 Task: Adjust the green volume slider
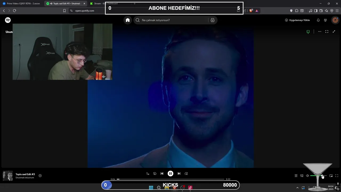pos(318,176)
